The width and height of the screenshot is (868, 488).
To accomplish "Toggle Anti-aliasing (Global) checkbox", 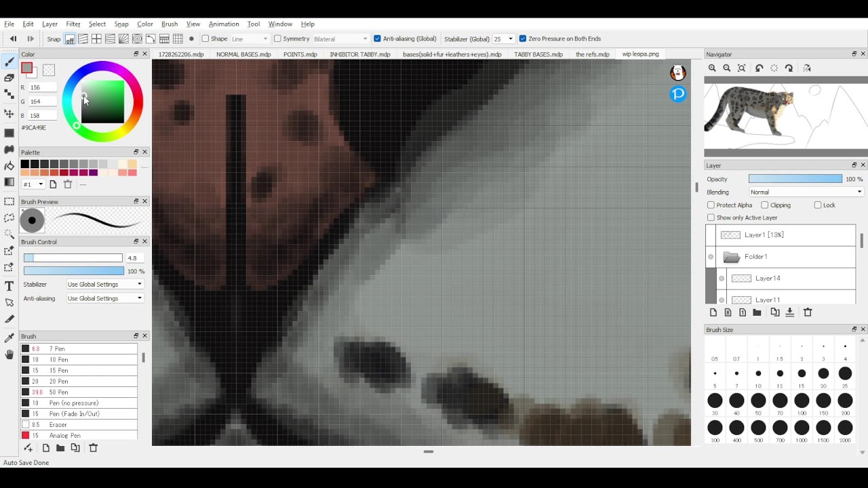I will (x=377, y=39).
